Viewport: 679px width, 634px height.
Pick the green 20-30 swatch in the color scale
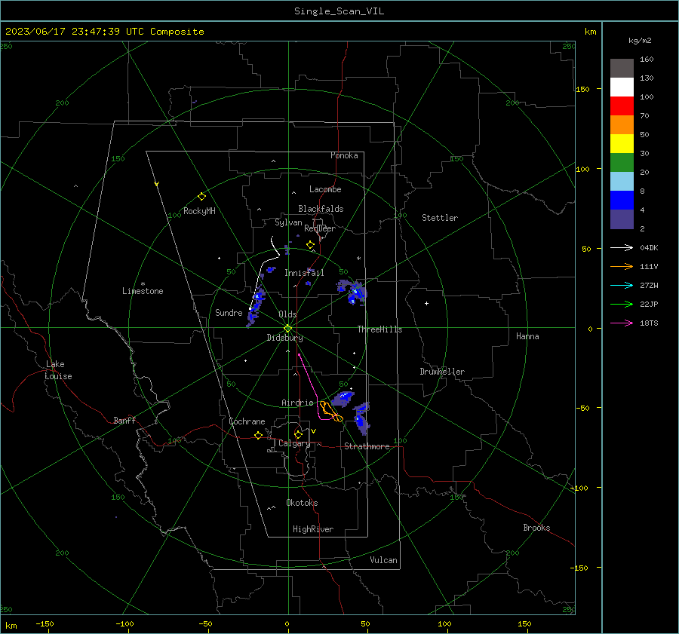click(622, 163)
